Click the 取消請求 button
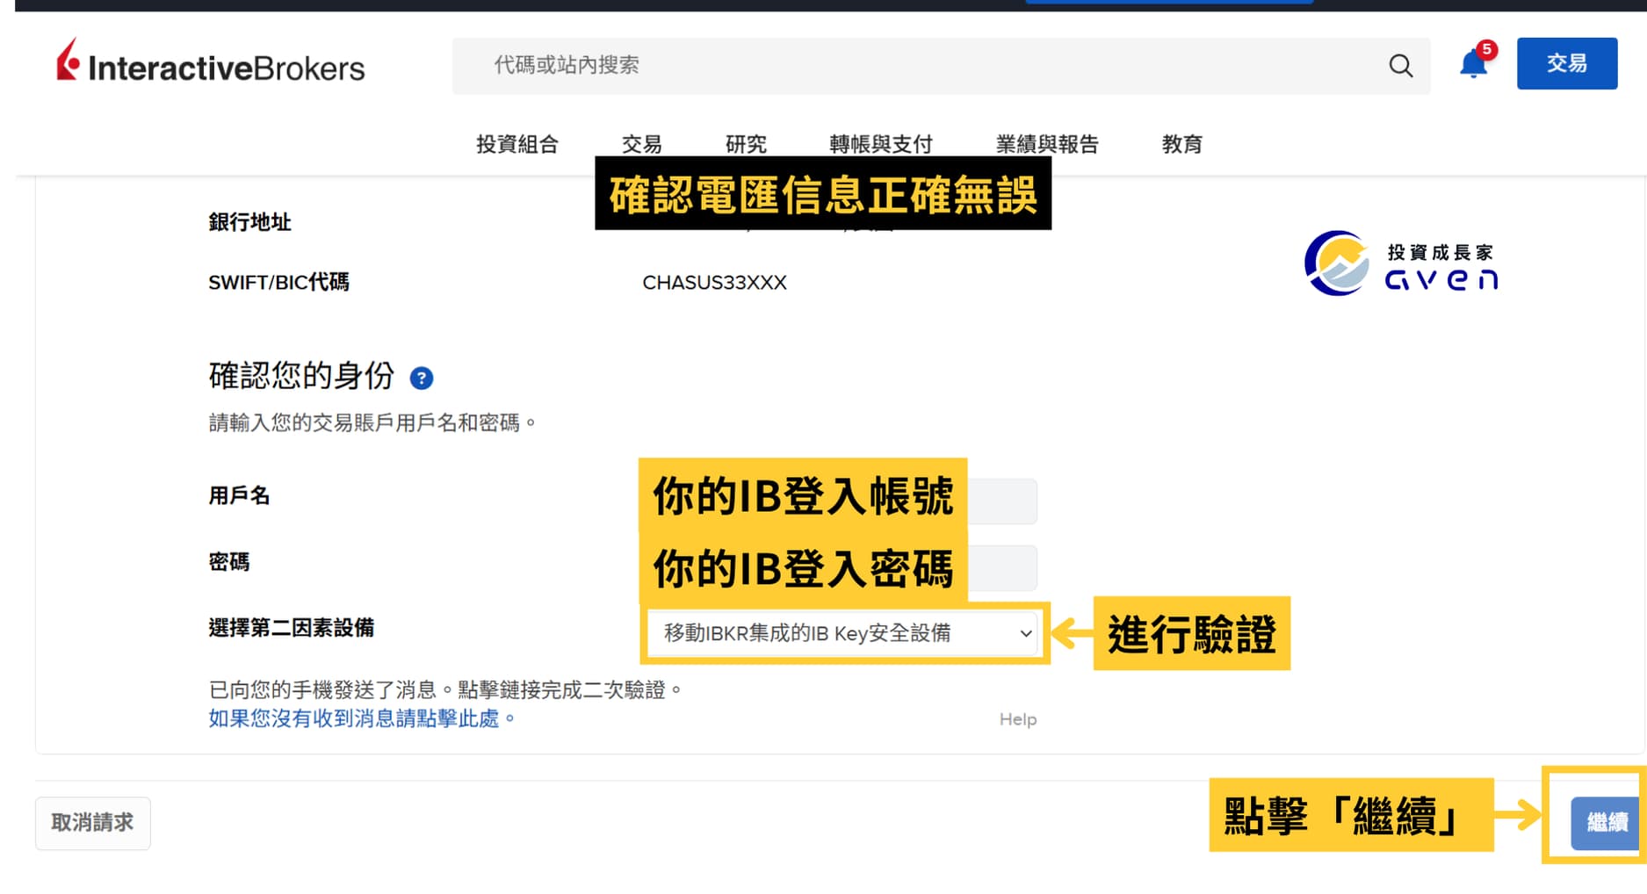The width and height of the screenshot is (1647, 894). (x=92, y=823)
